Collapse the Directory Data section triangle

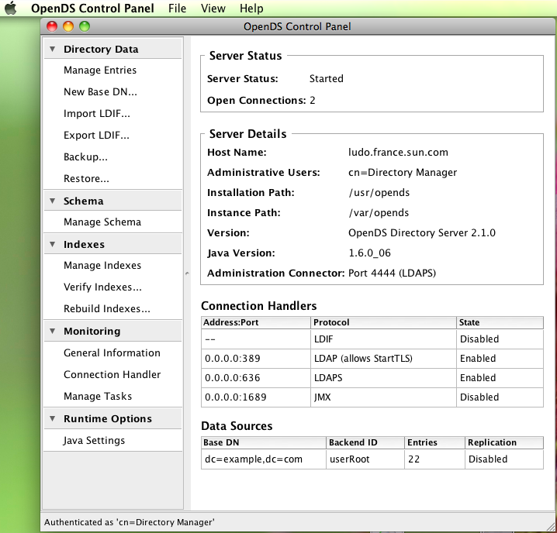pyautogui.click(x=52, y=49)
